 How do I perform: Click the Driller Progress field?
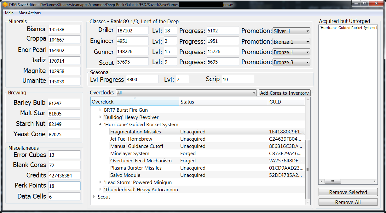click(x=223, y=31)
